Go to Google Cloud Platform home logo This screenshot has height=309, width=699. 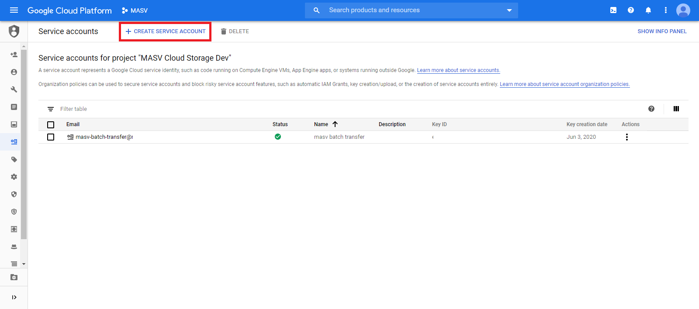[x=69, y=10]
